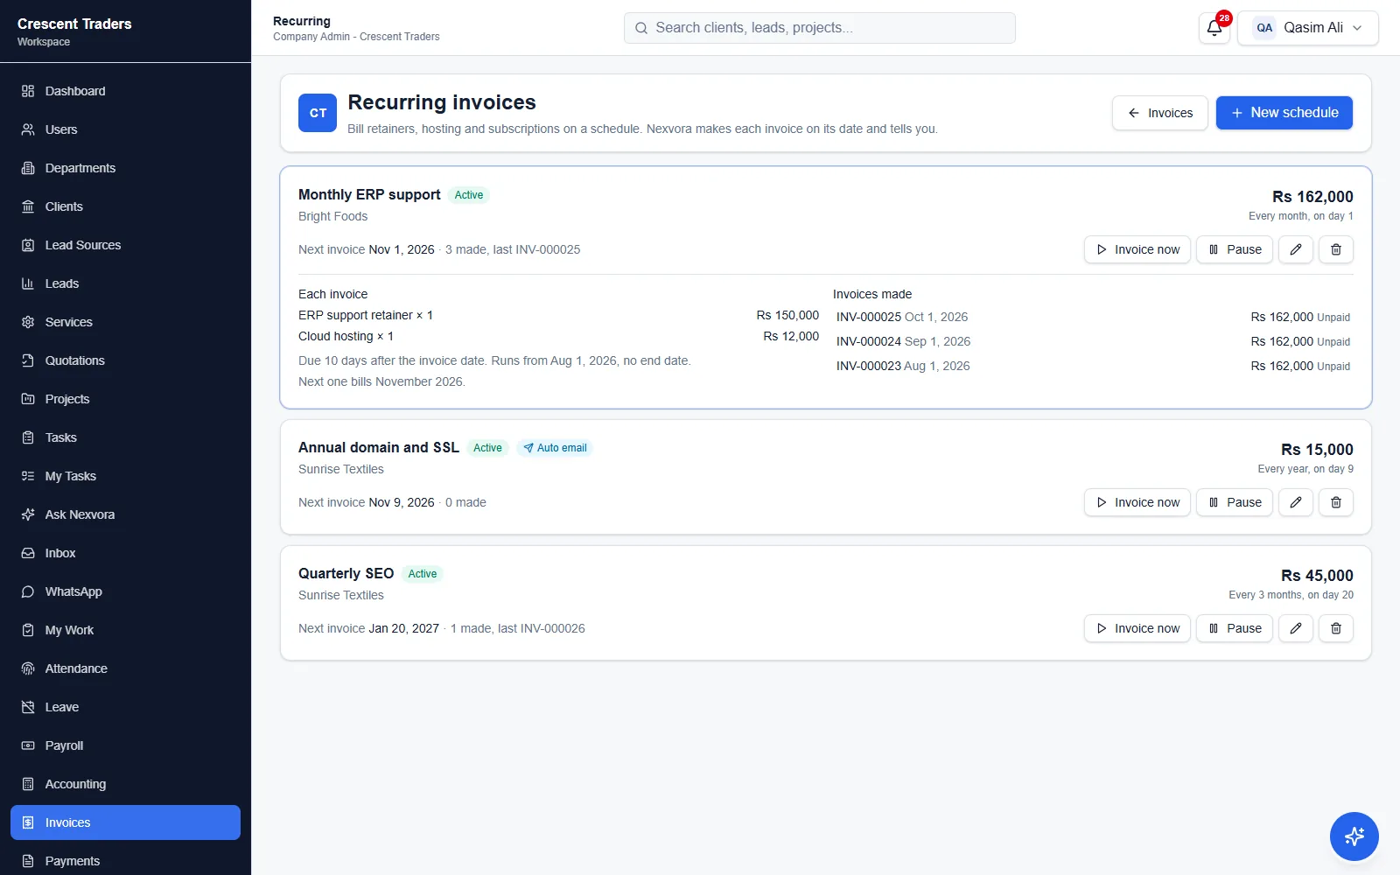Open invoice INV-000025 in Invoices made
This screenshot has width=1400, height=875.
[1093, 317]
